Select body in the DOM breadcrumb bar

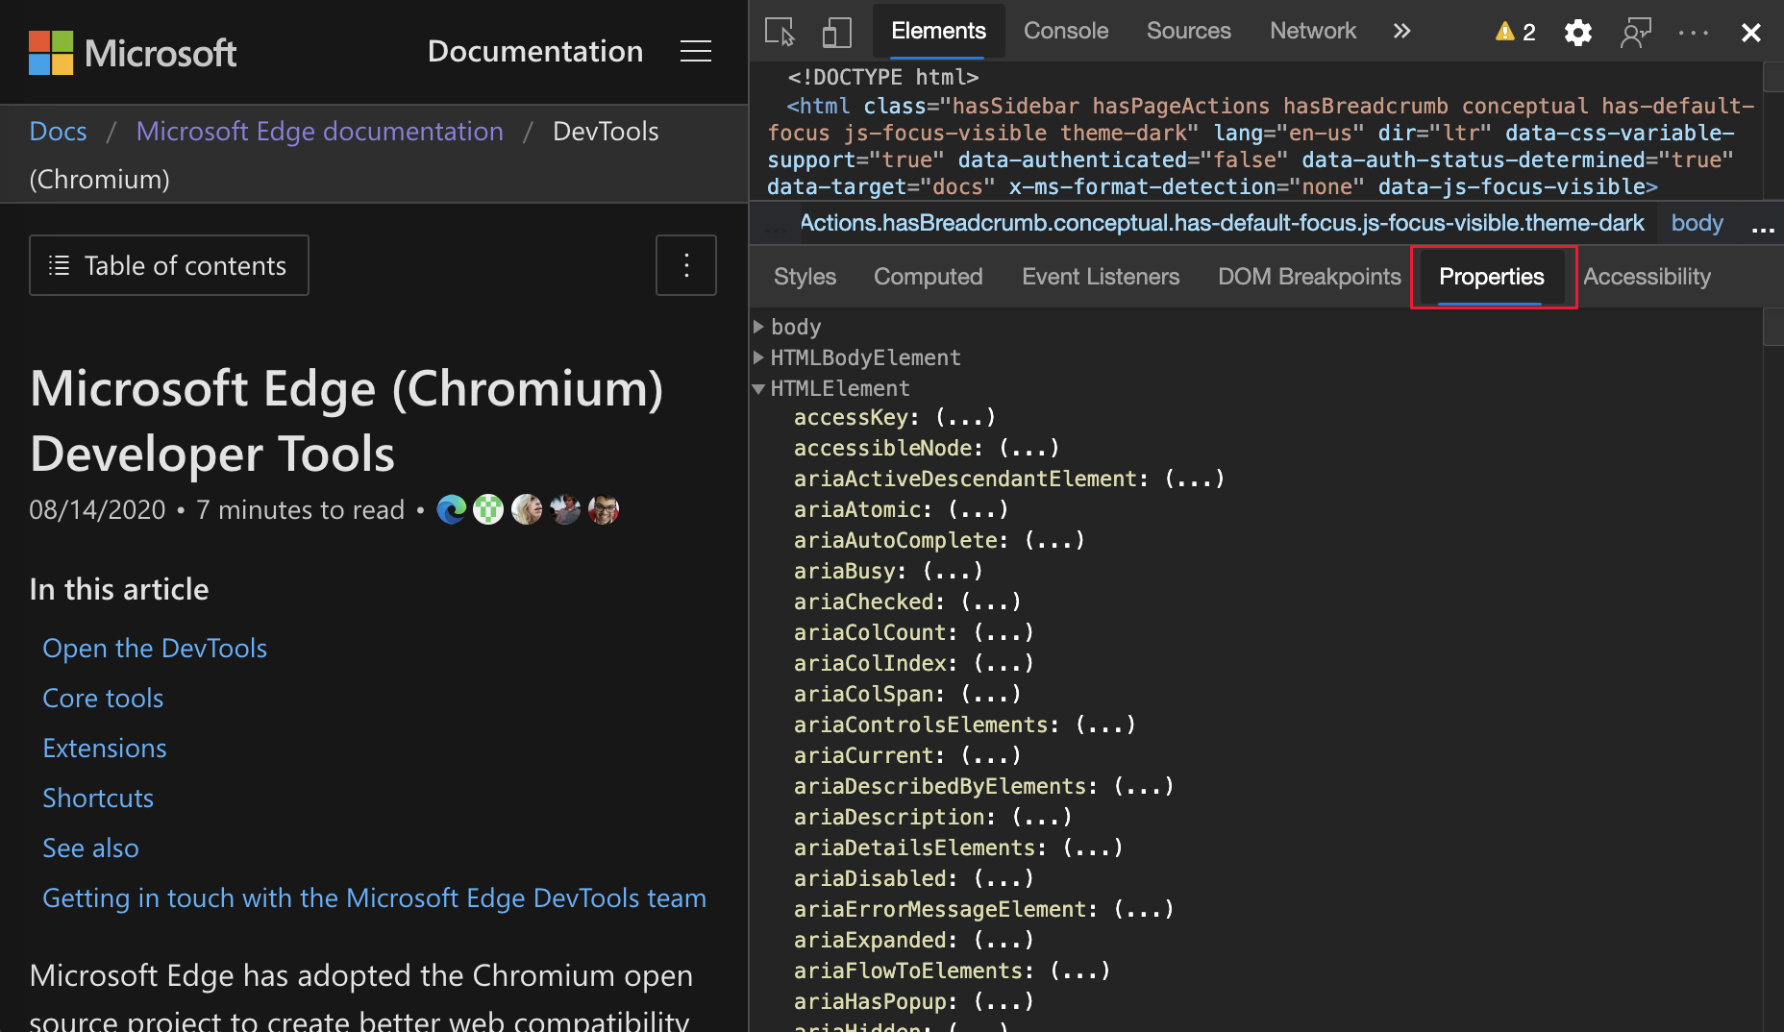[x=1697, y=222]
